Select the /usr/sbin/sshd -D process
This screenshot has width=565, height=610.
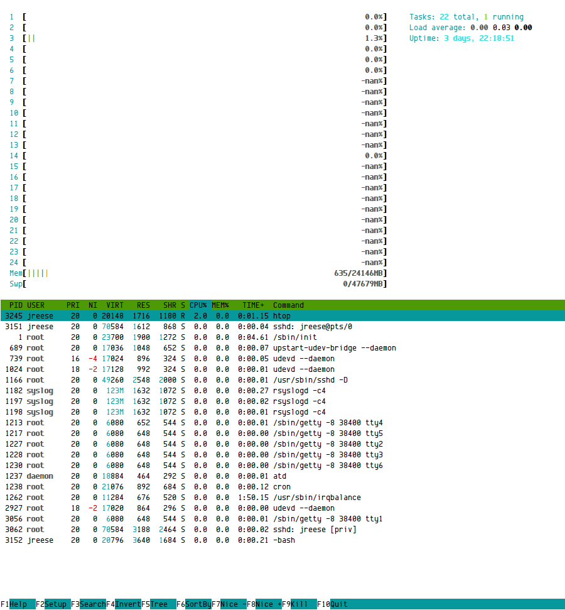(x=282, y=380)
